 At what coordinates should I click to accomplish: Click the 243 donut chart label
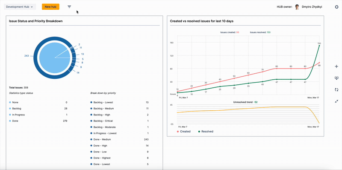pos(27,56)
